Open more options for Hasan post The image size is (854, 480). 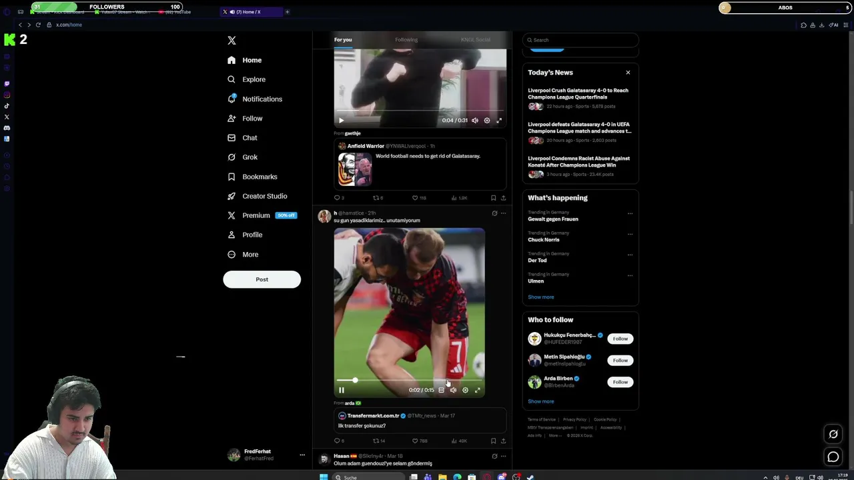point(503,456)
